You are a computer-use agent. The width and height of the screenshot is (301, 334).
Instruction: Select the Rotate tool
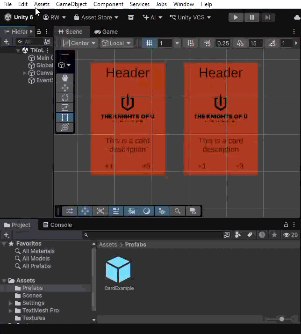[65, 98]
